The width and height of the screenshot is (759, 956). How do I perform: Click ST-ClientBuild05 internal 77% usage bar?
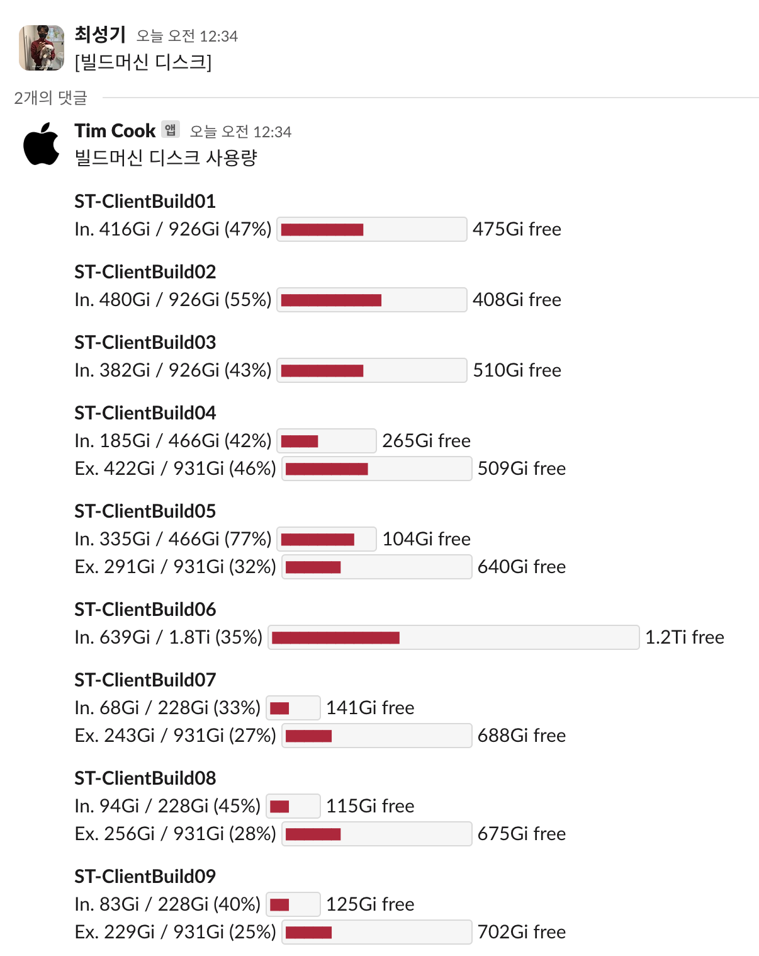tap(326, 539)
